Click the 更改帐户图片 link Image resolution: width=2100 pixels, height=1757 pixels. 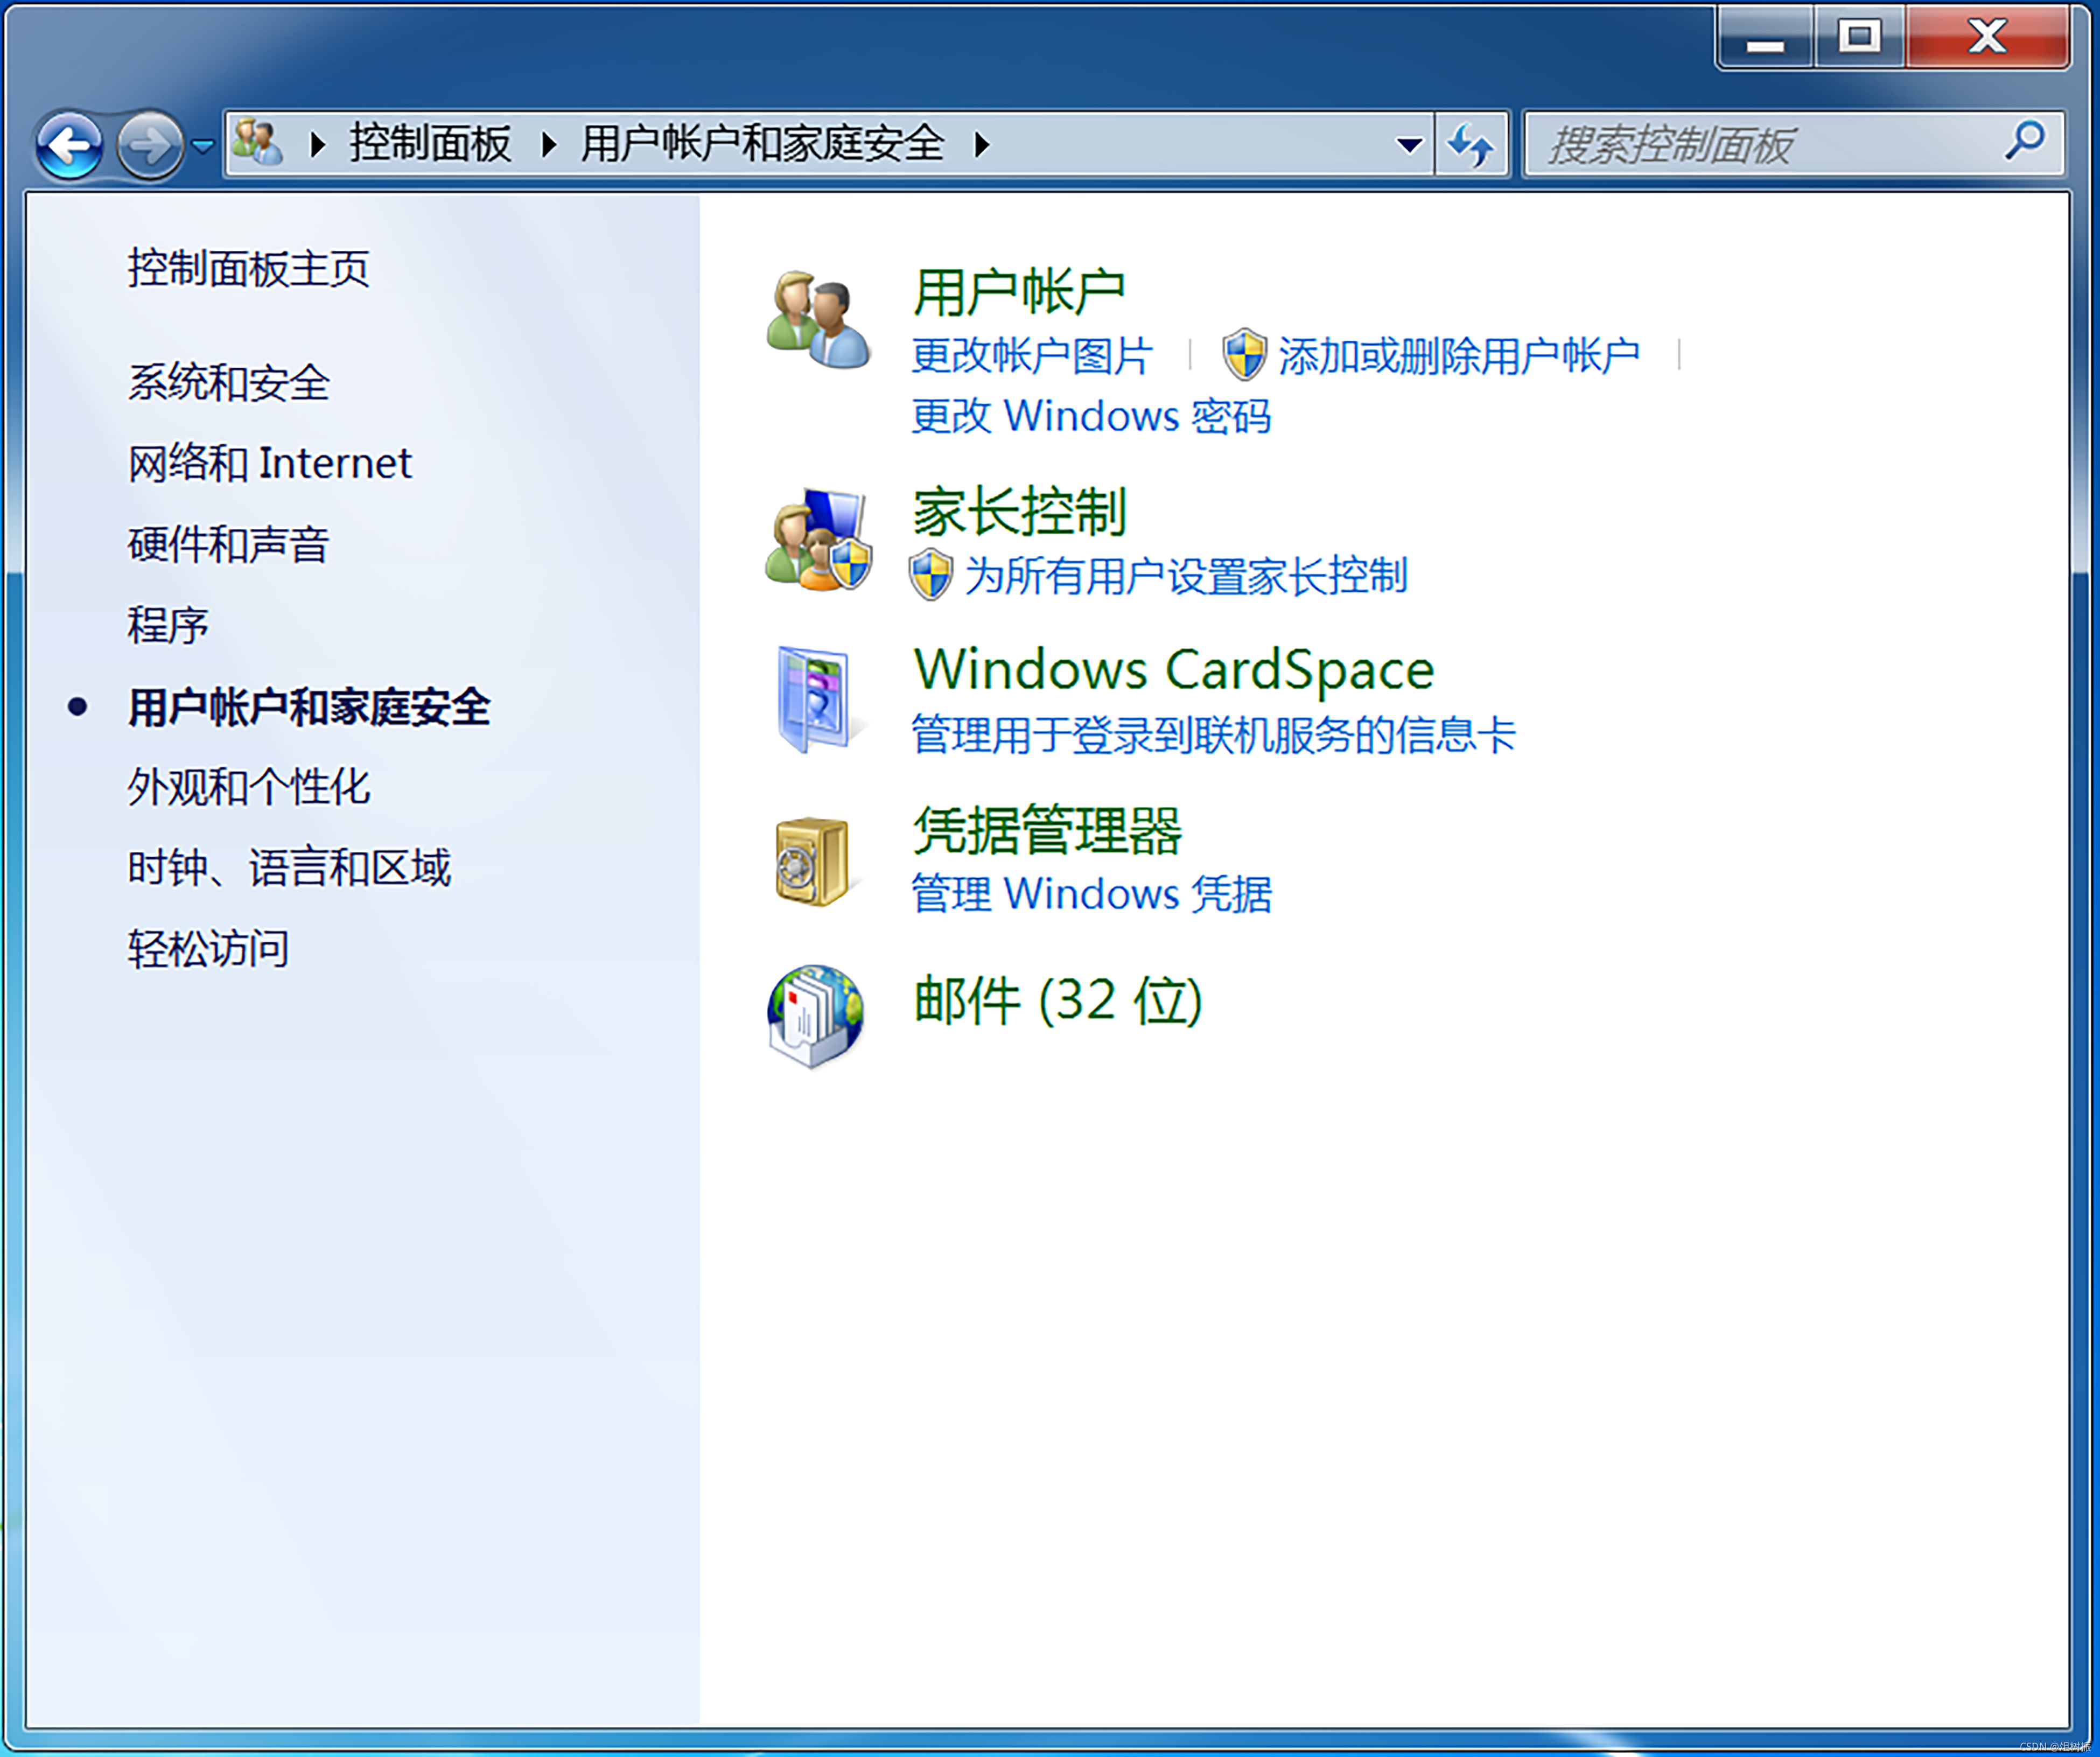pos(1031,356)
